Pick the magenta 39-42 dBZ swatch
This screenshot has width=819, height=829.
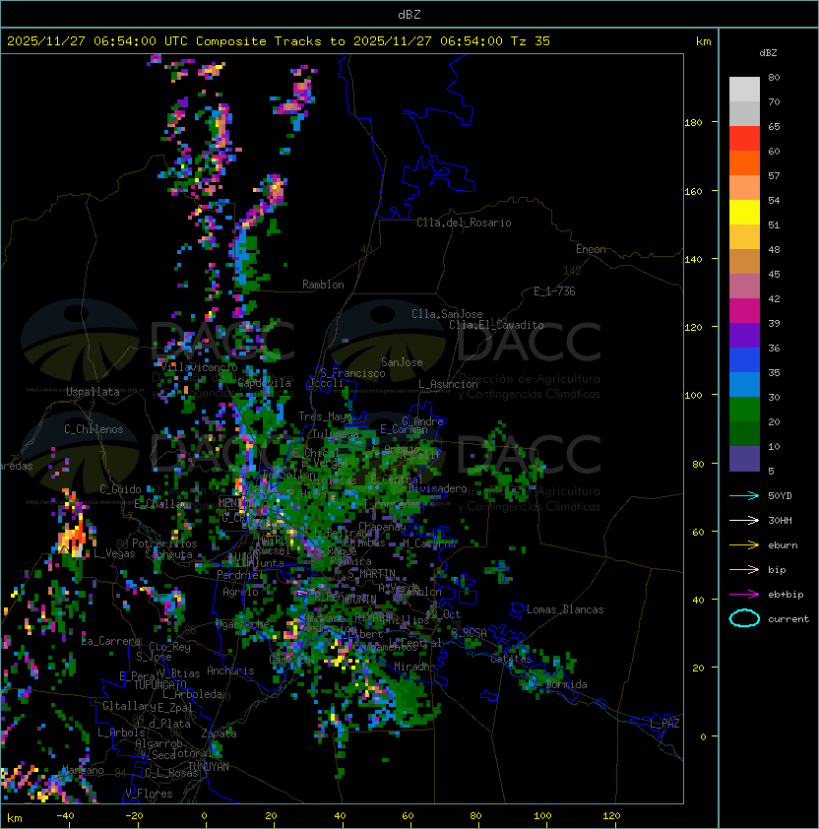coord(744,311)
